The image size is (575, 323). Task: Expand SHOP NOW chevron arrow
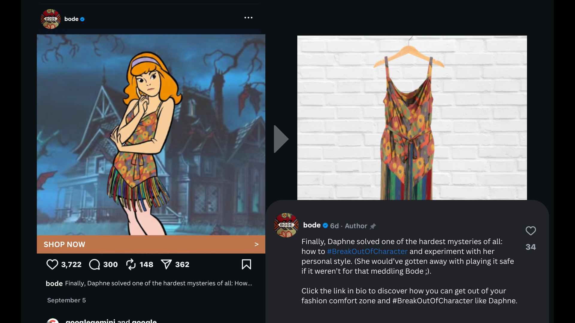tap(256, 244)
